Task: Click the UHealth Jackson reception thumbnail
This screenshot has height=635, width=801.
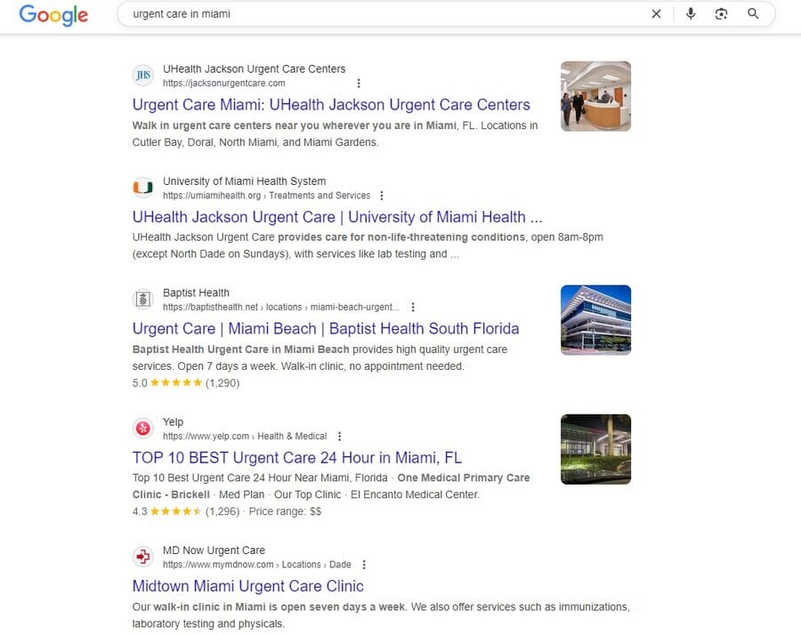Action: pyautogui.click(x=595, y=96)
